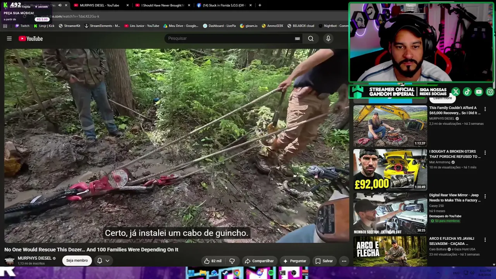Open 'This Family Couldn't Afford A $65,000 Recovery' title
The width and height of the screenshot is (496, 279).
click(455, 110)
